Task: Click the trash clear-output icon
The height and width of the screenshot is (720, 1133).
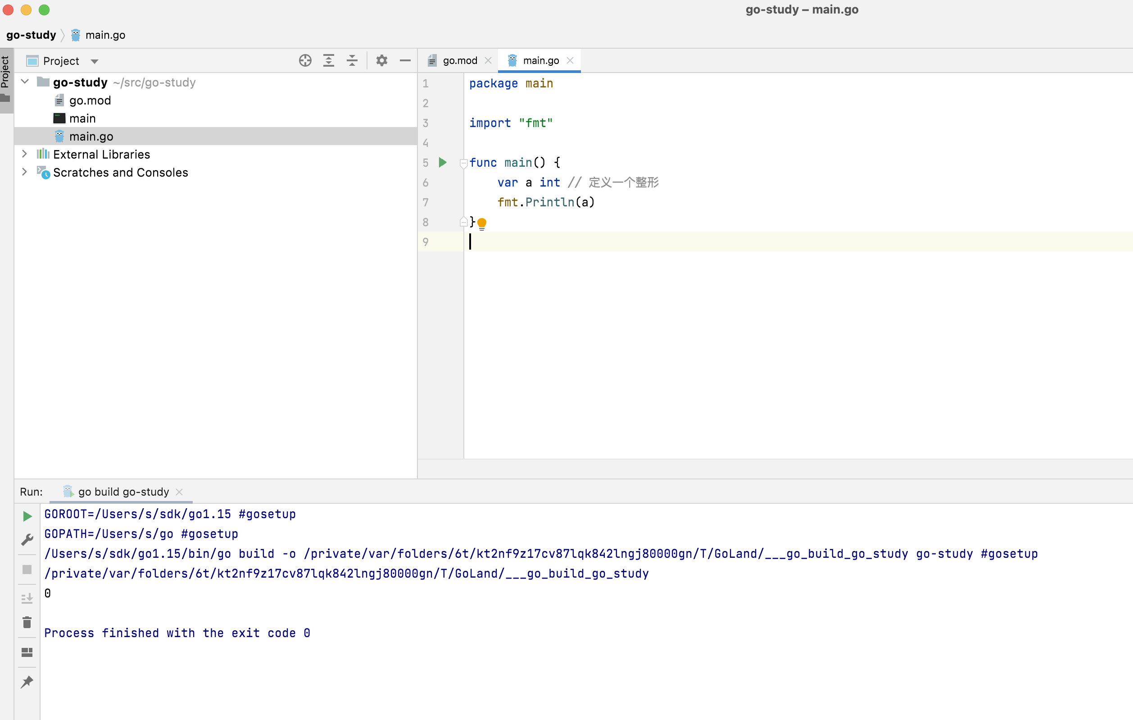Action: (x=27, y=623)
